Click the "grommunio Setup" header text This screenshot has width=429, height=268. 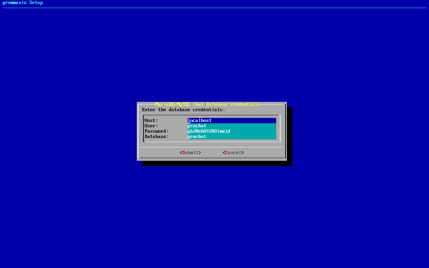[x=23, y=3]
